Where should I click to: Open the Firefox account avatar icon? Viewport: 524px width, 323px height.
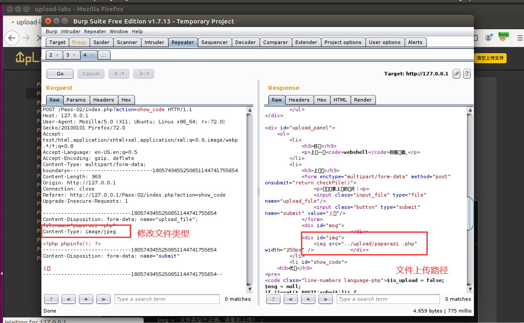click(488, 38)
